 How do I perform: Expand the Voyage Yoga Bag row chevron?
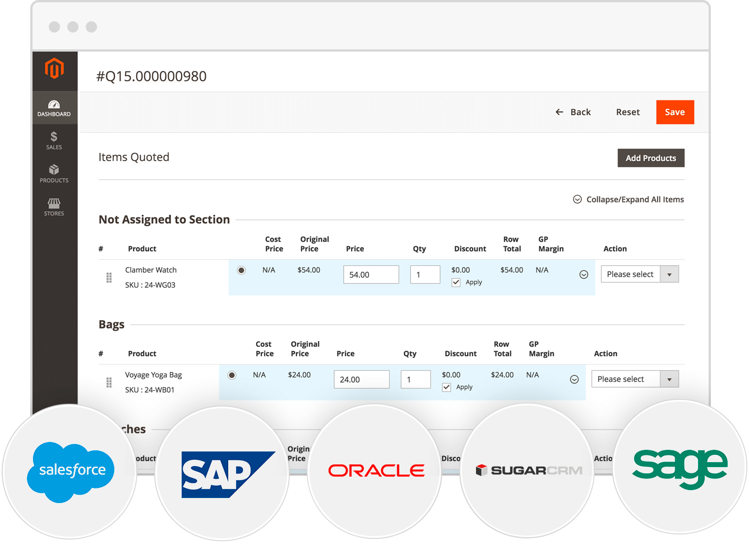click(574, 380)
